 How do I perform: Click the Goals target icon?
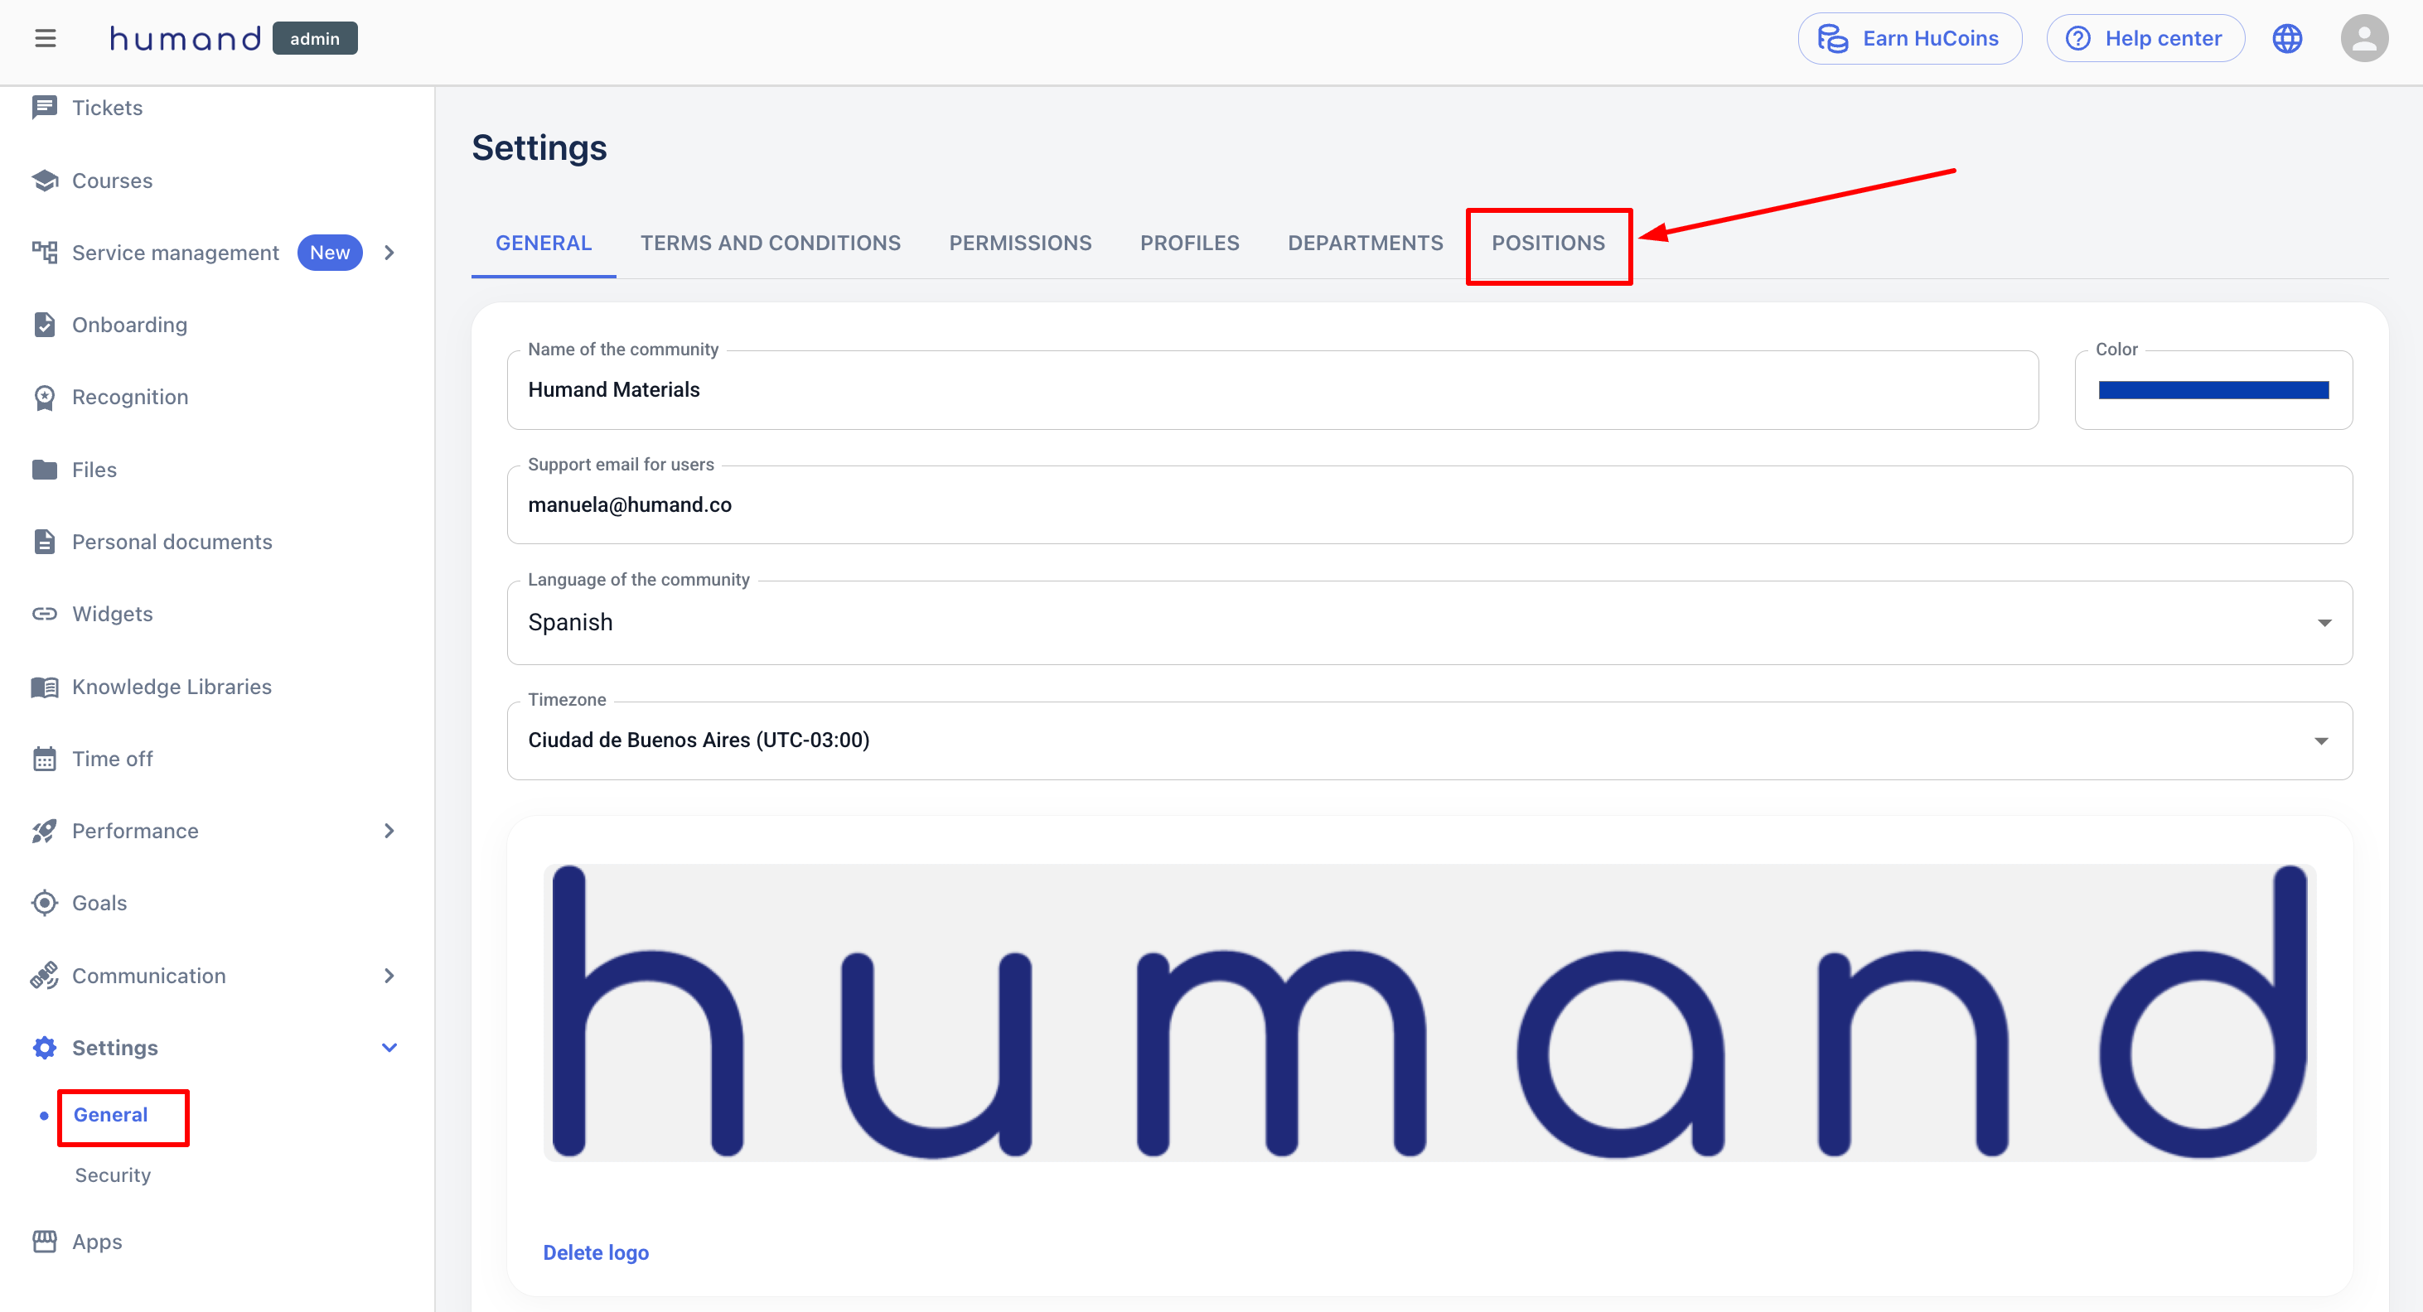click(x=44, y=903)
